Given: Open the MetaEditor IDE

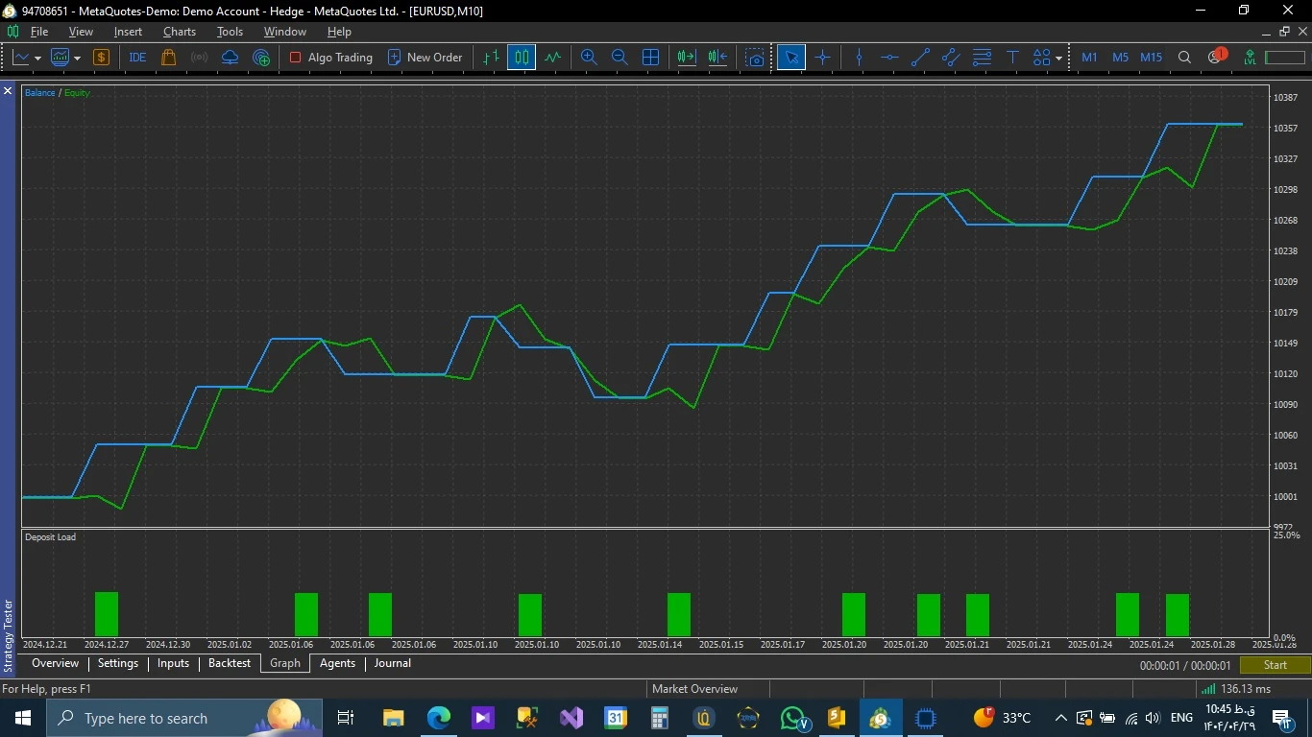Looking at the screenshot, I should pos(137,58).
